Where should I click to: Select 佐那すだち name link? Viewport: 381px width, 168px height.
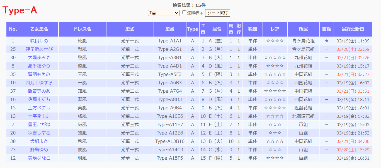click(39, 100)
